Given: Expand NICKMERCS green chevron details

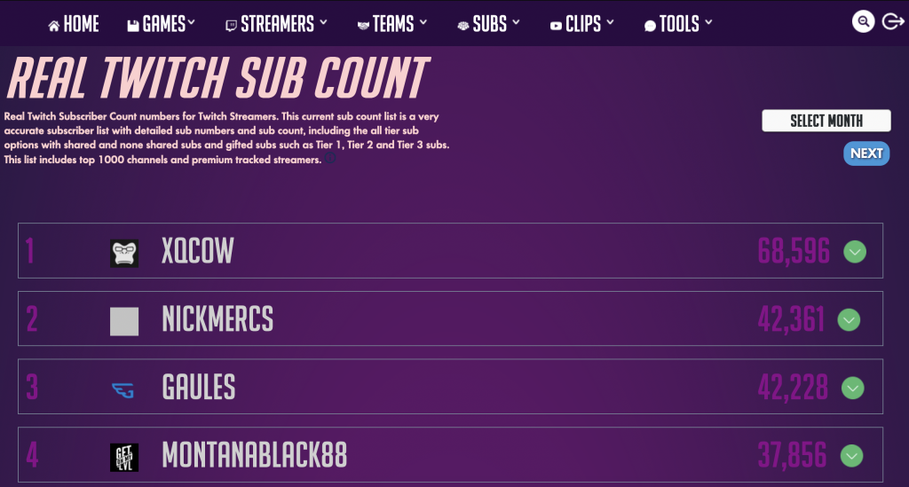Looking at the screenshot, I should coord(849,320).
